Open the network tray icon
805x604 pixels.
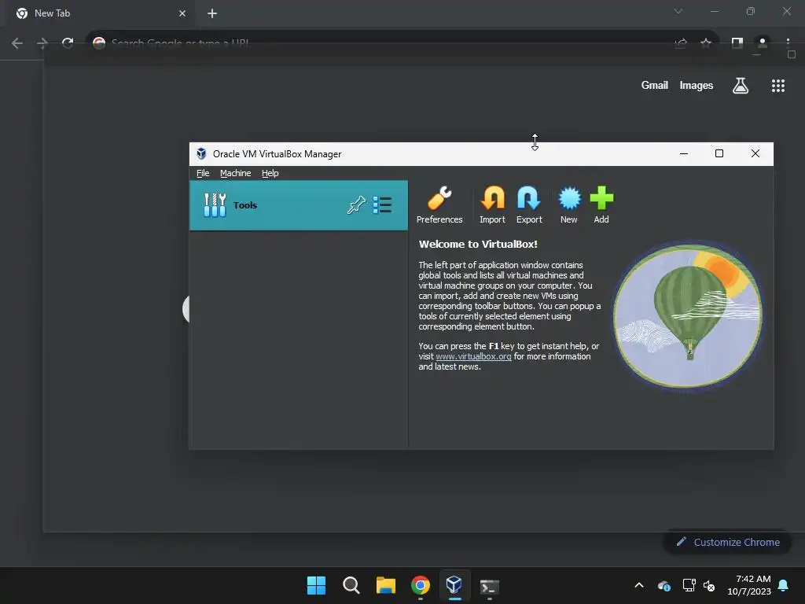(x=689, y=585)
